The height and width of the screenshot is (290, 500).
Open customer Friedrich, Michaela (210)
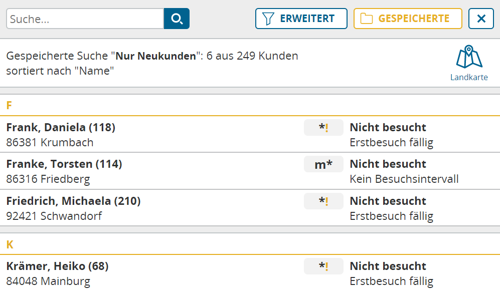(73, 201)
